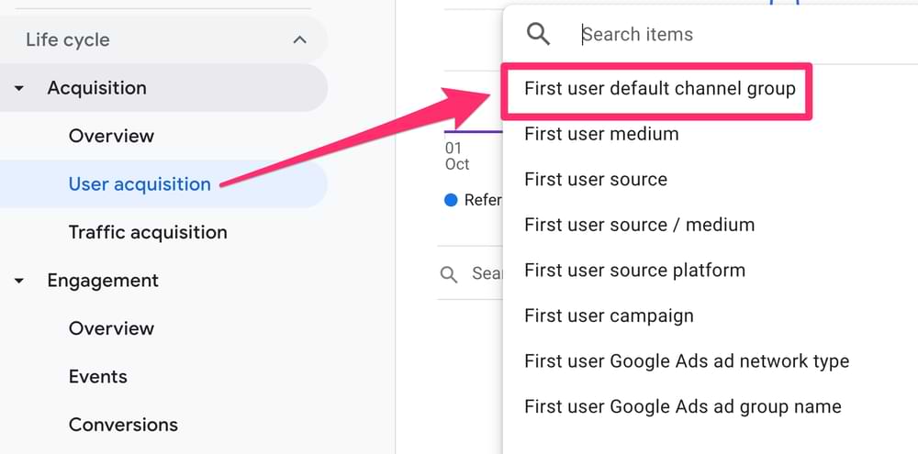Choose First user Google Ads ad group name
The height and width of the screenshot is (454, 918).
point(683,406)
